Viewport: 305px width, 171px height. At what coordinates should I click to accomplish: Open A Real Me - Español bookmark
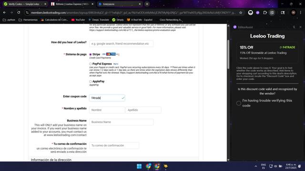[140, 20]
